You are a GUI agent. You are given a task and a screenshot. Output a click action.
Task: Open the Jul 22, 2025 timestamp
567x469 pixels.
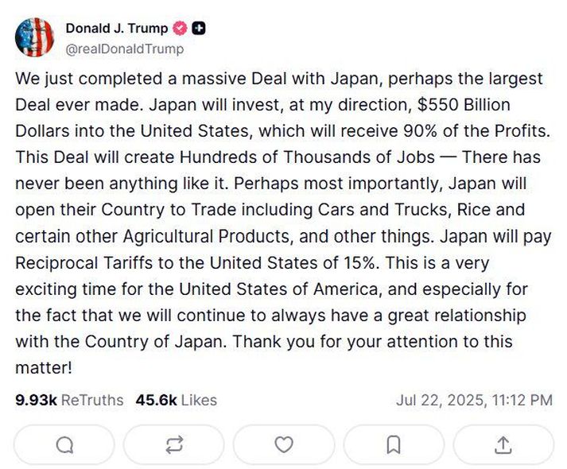pyautogui.click(x=474, y=401)
